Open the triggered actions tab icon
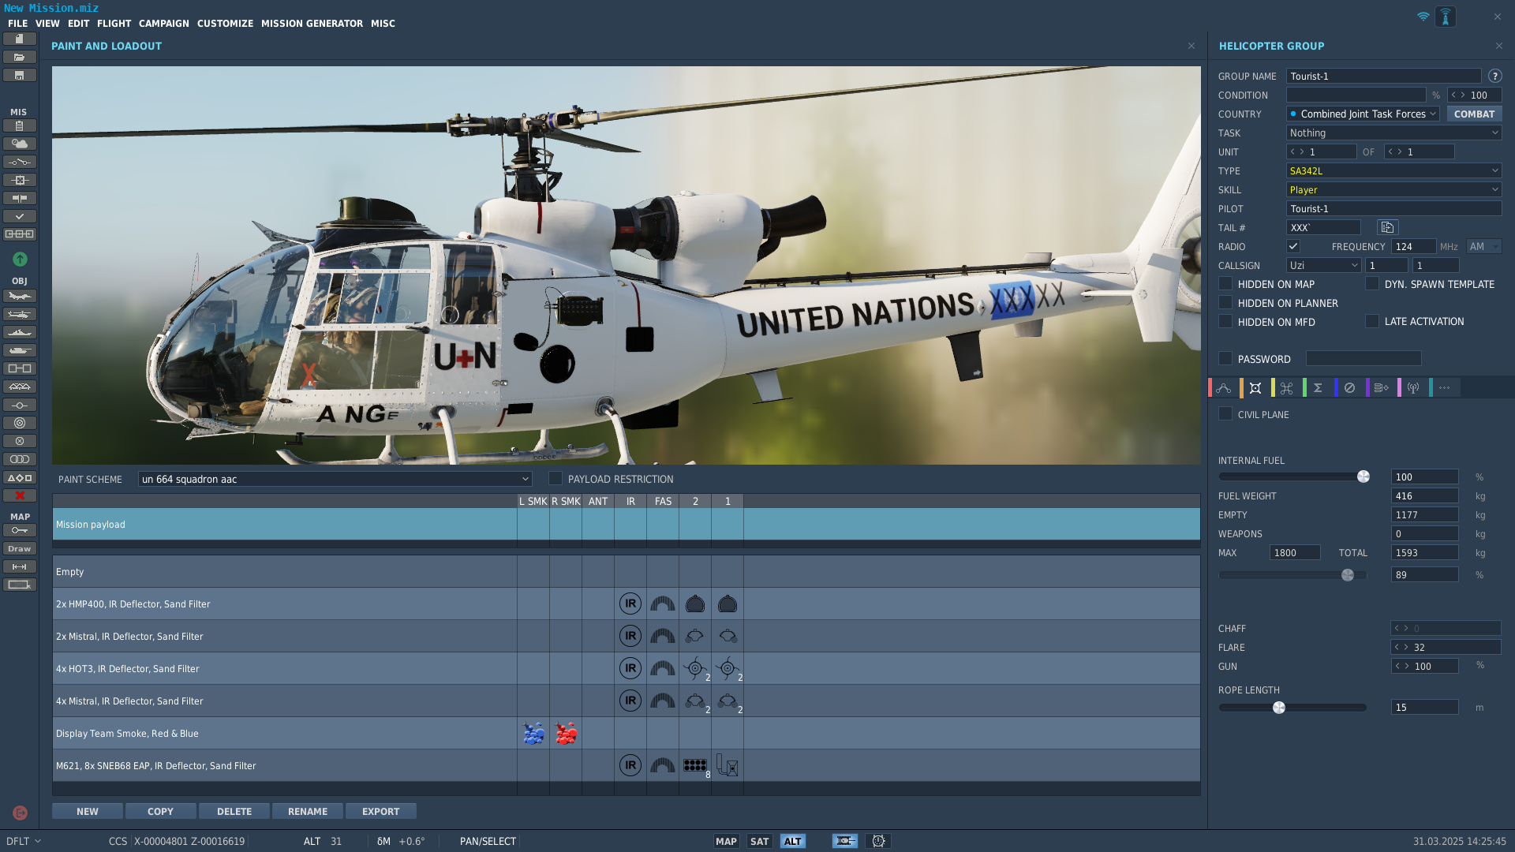Image resolution: width=1515 pixels, height=852 pixels. (x=1287, y=388)
